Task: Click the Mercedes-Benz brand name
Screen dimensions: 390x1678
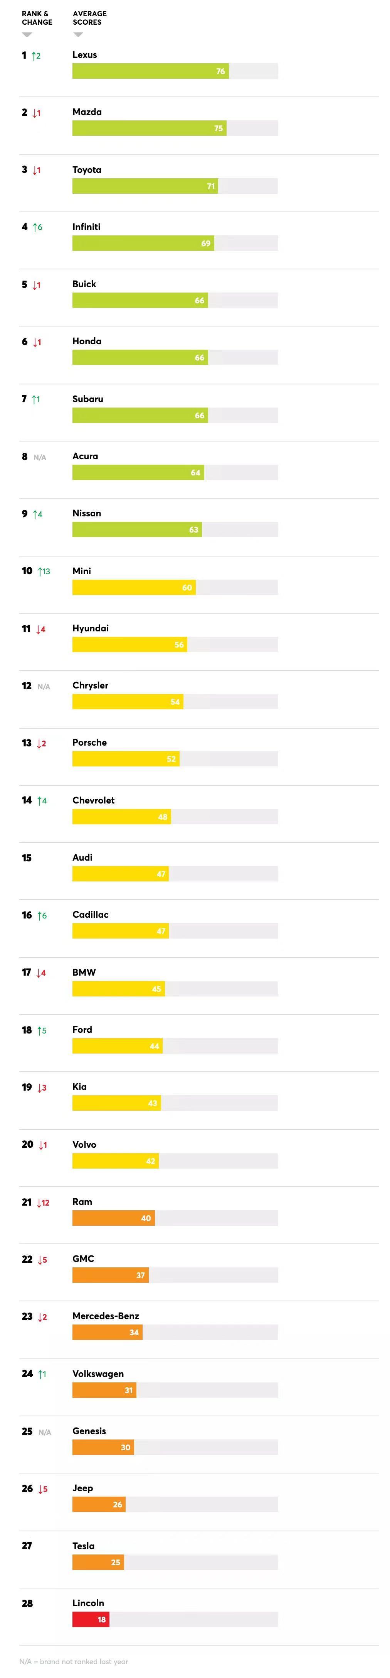Action: (105, 1316)
